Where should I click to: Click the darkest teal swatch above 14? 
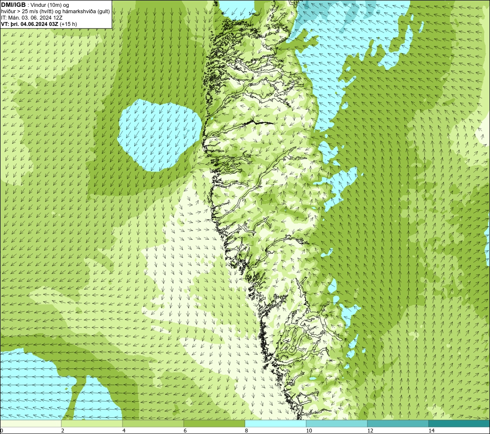[x=460, y=423]
